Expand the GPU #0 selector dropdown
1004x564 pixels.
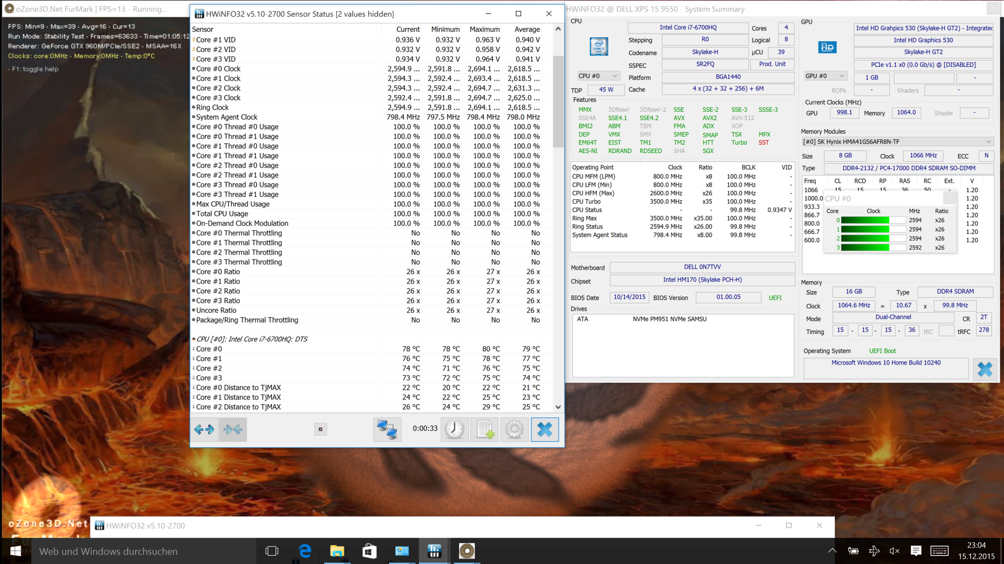coord(825,76)
